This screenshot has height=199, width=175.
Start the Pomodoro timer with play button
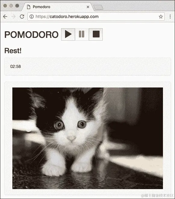(68, 34)
